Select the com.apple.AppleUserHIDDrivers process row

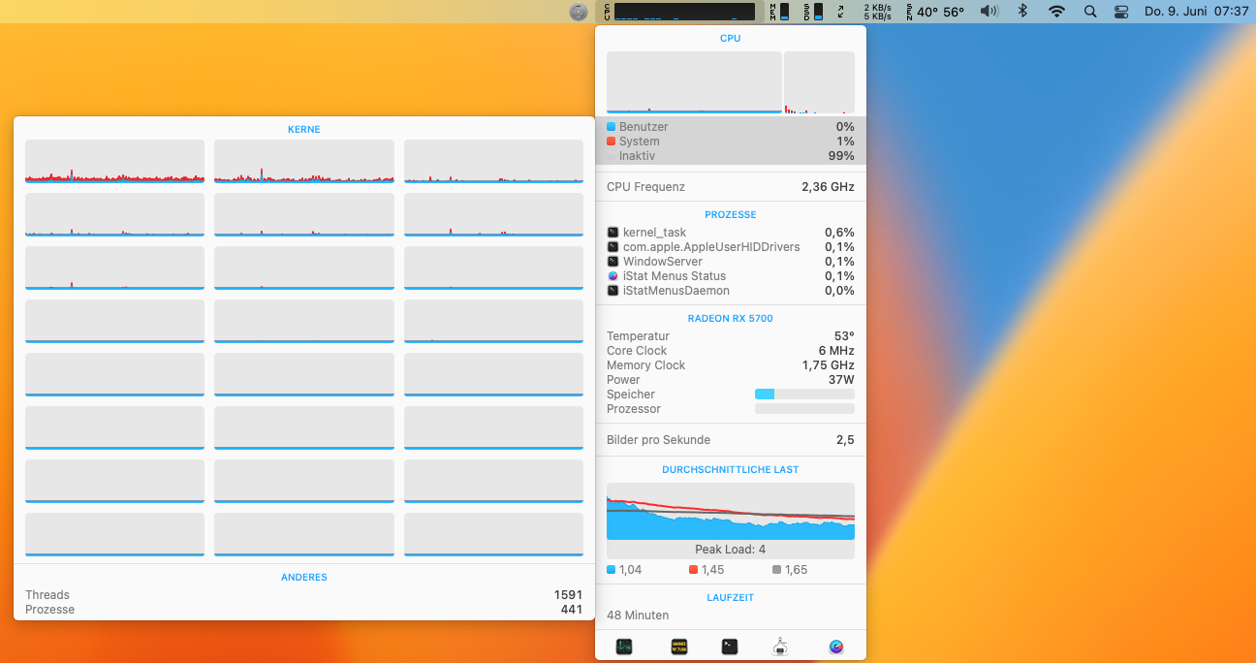[x=731, y=247]
